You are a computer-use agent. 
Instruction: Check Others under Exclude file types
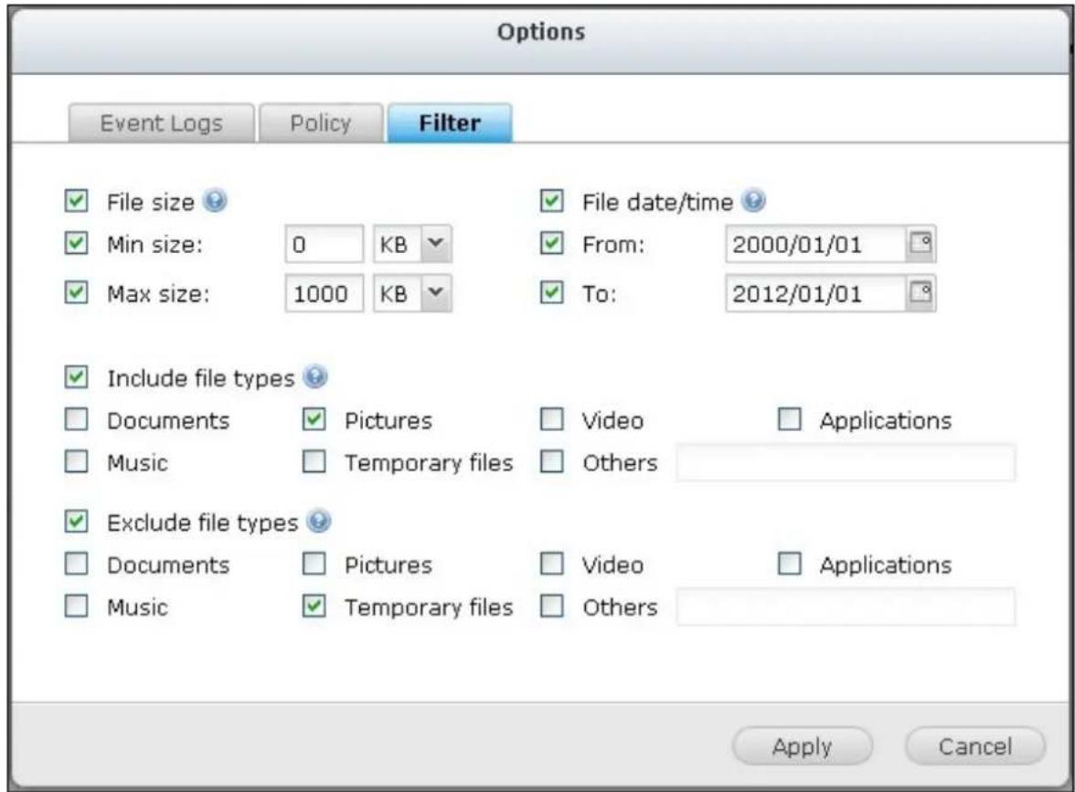click(552, 607)
